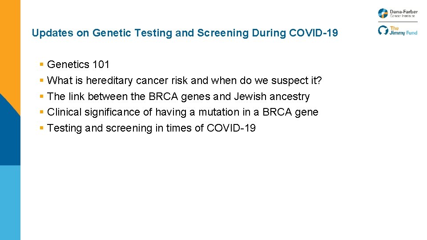Click the bullet marker before hereditary cancer risk
427x240 pixels.
(x=41, y=80)
